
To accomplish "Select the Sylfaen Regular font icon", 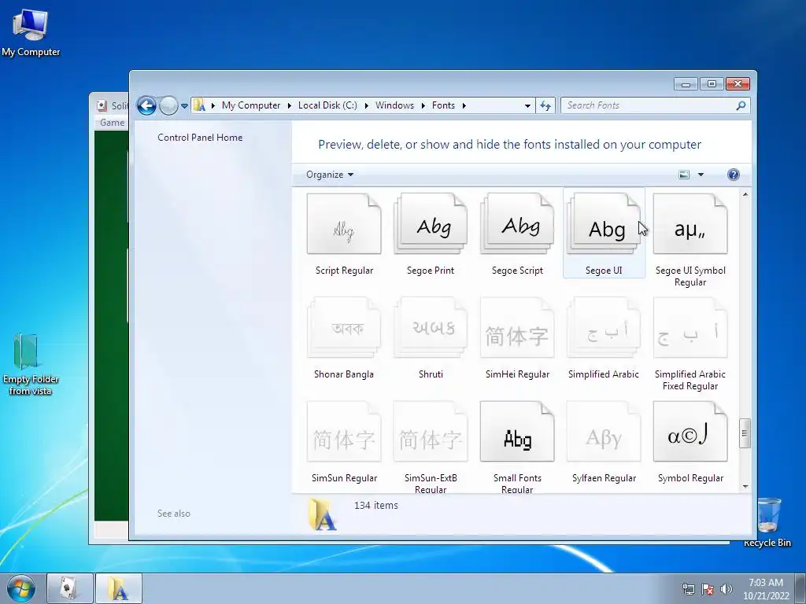I will 604,432.
